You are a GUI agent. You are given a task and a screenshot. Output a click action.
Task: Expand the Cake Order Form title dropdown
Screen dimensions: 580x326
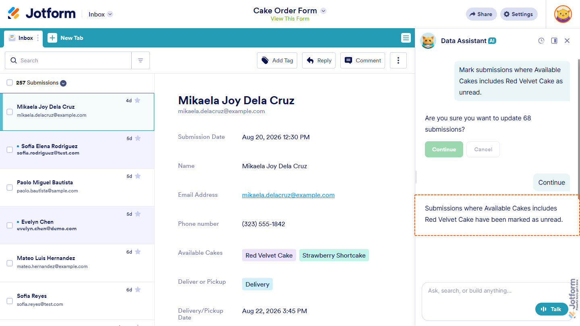tap(323, 11)
